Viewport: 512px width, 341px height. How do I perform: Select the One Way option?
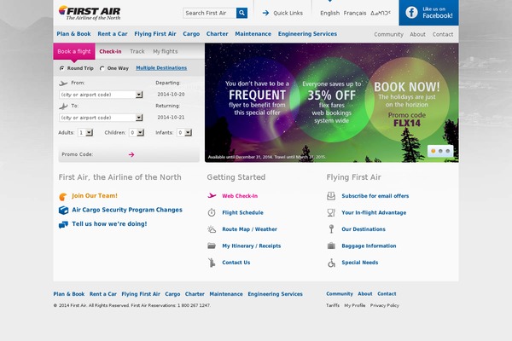click(102, 68)
